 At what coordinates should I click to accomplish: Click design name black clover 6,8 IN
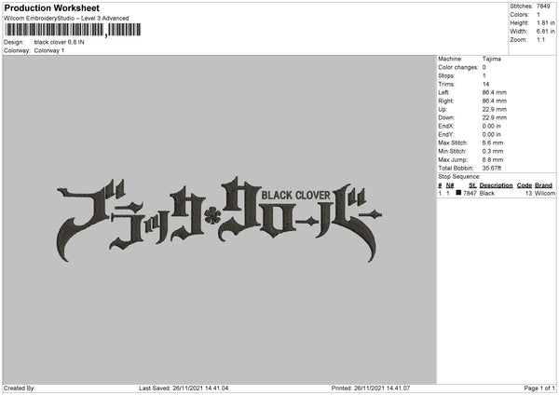click(x=60, y=42)
